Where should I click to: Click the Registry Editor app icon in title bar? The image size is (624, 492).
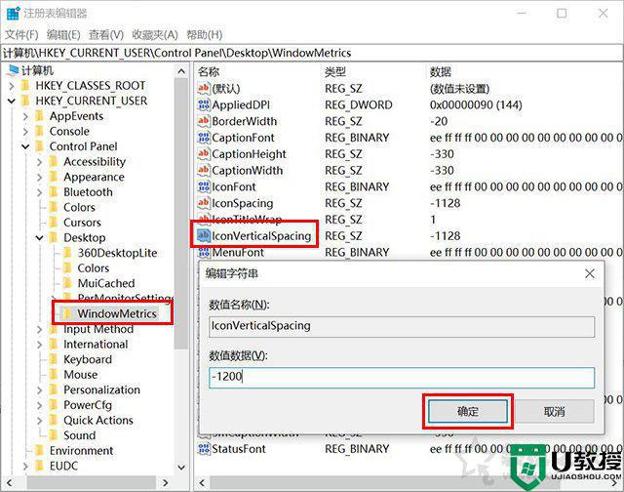click(x=13, y=13)
